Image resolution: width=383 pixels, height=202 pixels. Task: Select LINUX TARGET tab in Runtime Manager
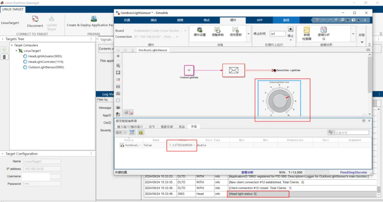(13, 9)
